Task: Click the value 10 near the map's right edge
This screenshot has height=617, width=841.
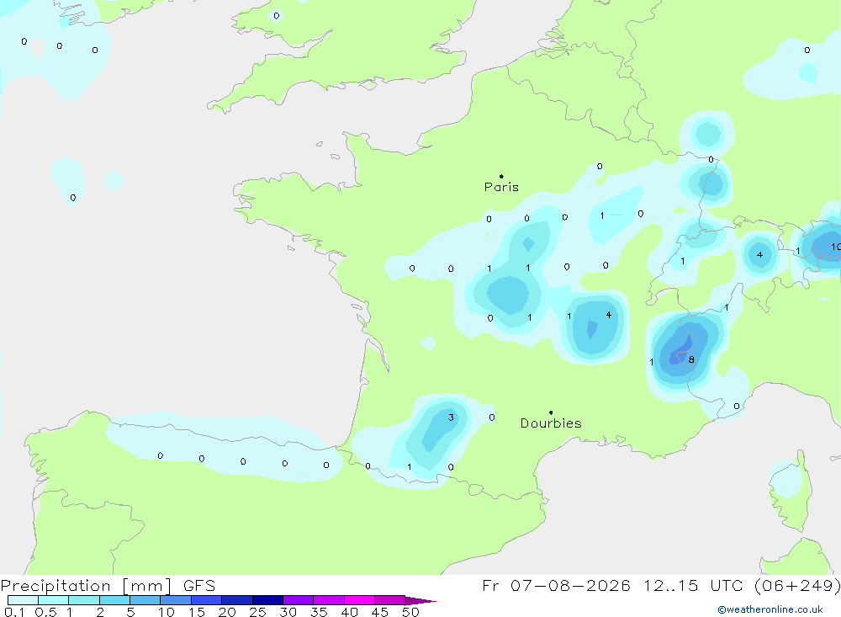Action: 836,247
